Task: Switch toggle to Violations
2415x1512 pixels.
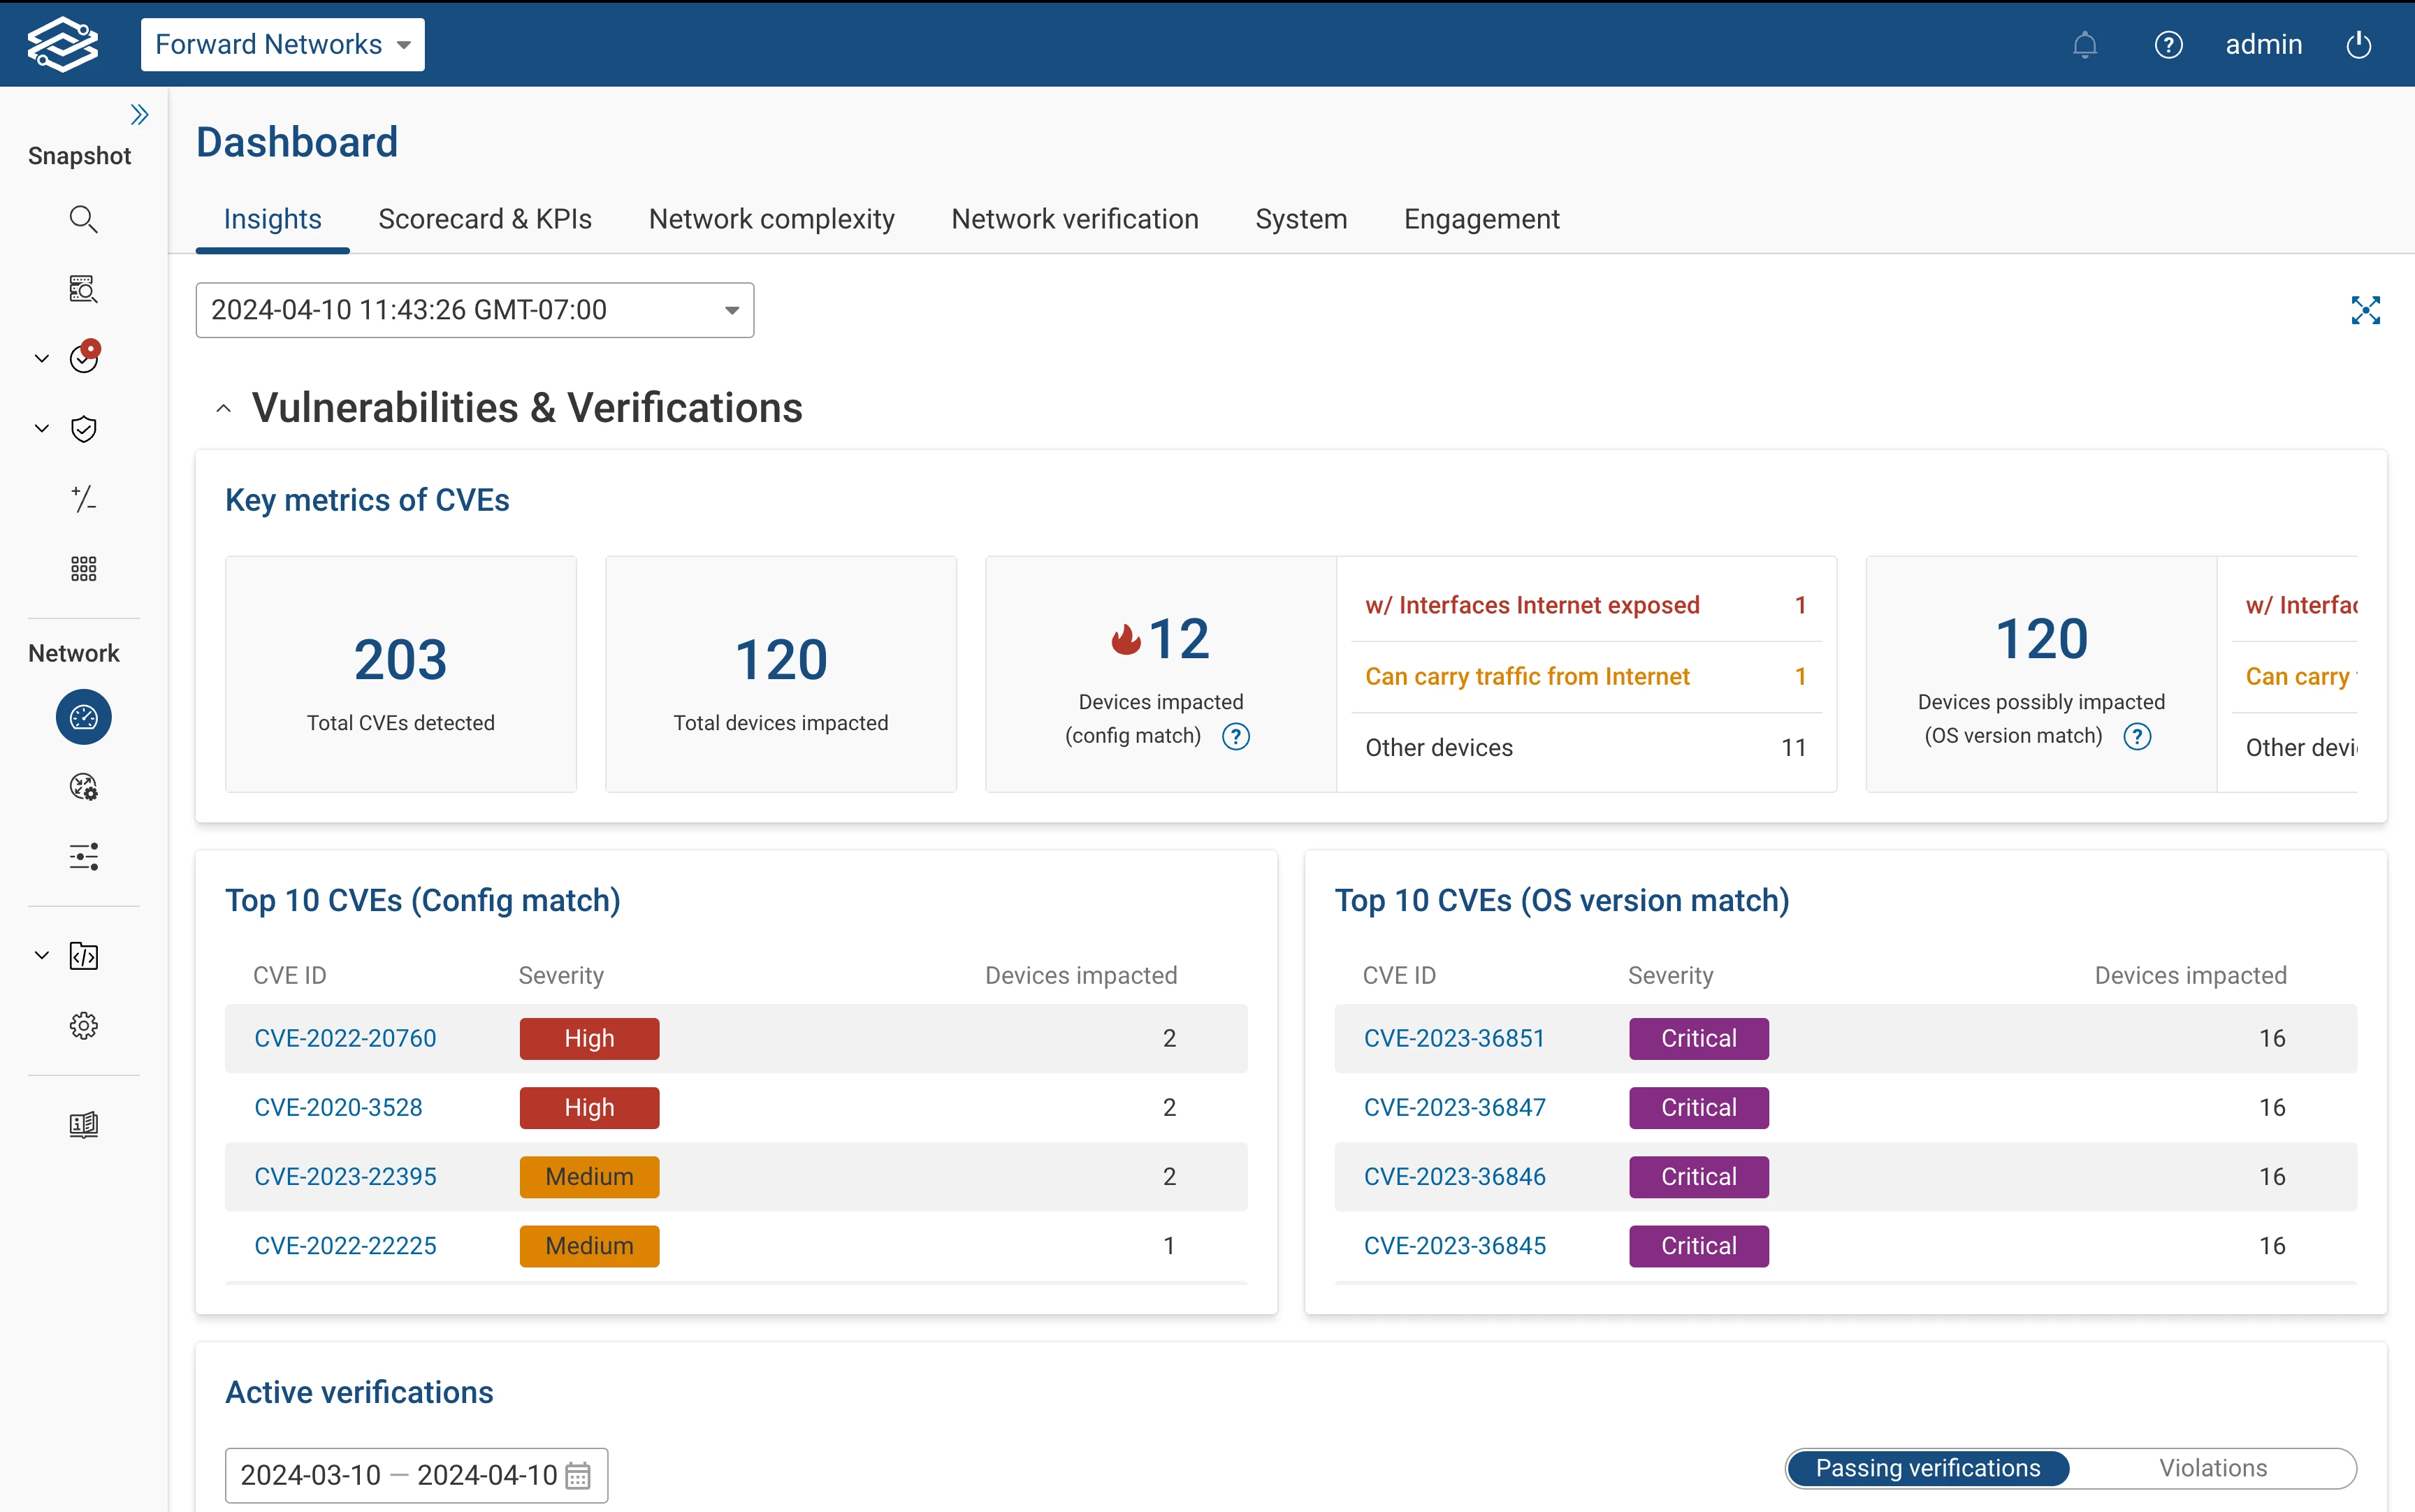Action: point(2212,1468)
